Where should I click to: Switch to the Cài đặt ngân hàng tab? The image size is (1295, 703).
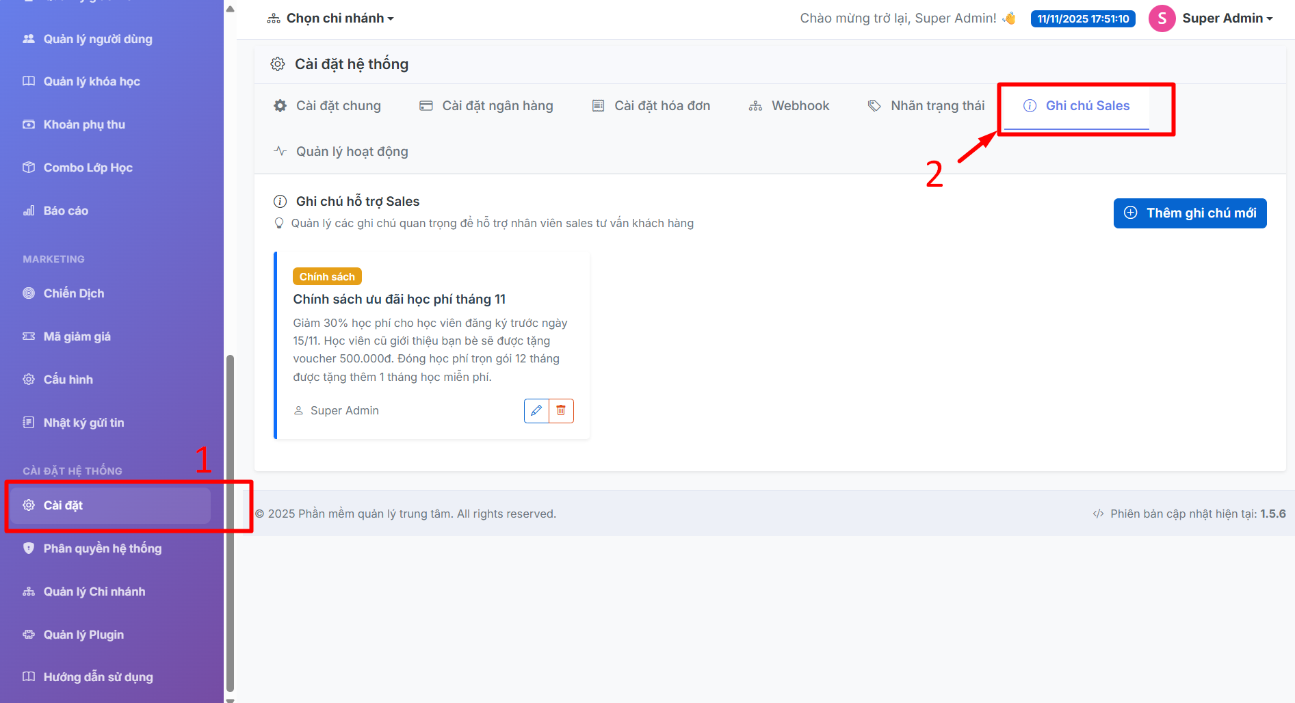click(486, 106)
